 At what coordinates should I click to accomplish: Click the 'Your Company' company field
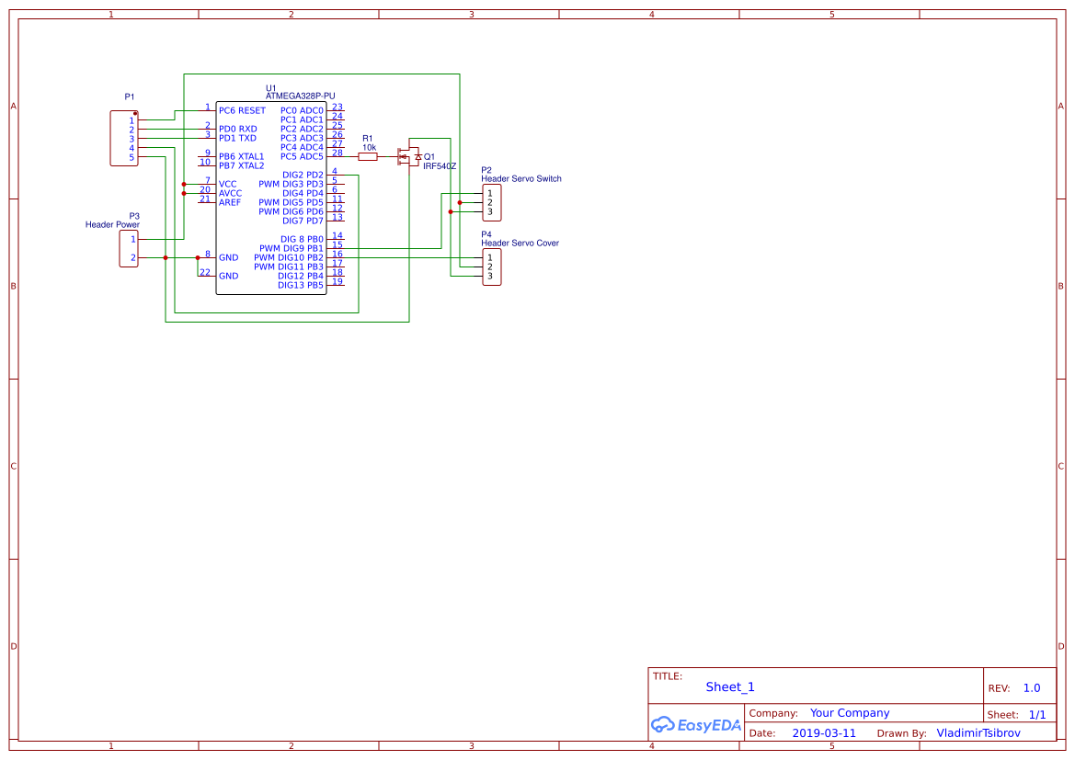[x=850, y=713]
